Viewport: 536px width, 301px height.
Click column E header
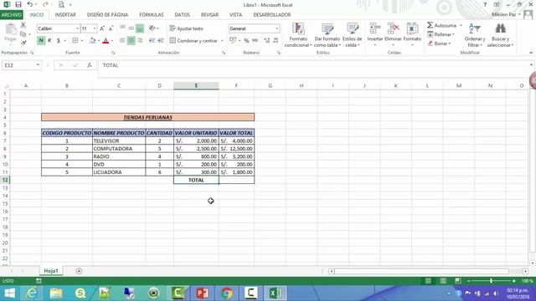196,85
